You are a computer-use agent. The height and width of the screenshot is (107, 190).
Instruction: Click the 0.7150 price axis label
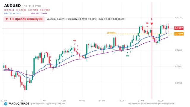point(179,17)
